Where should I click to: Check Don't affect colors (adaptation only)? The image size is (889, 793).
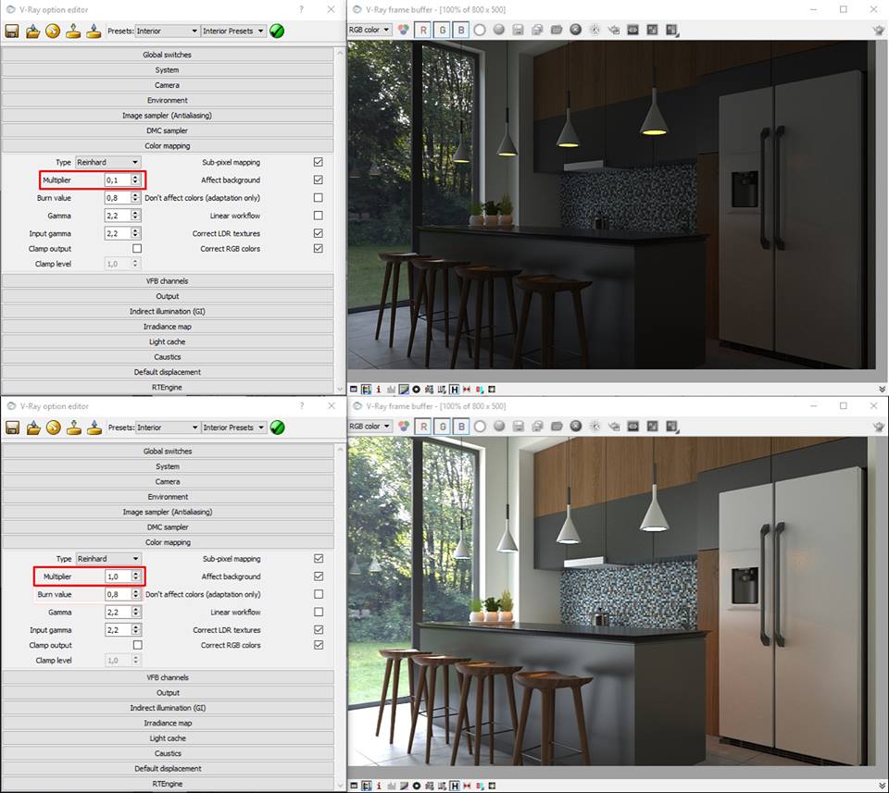tap(317, 197)
